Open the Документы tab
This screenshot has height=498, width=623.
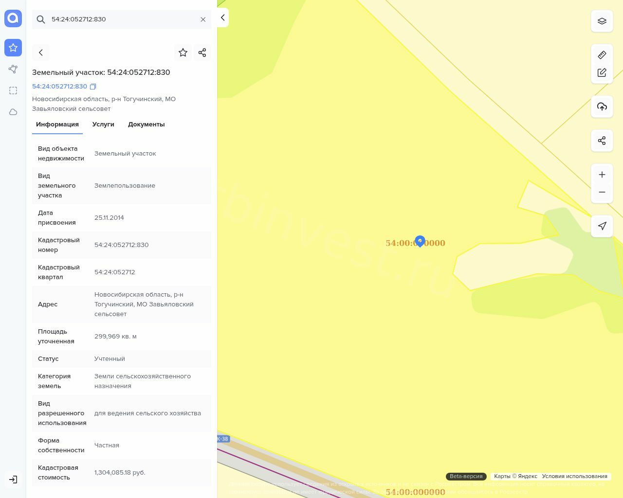[x=146, y=124]
